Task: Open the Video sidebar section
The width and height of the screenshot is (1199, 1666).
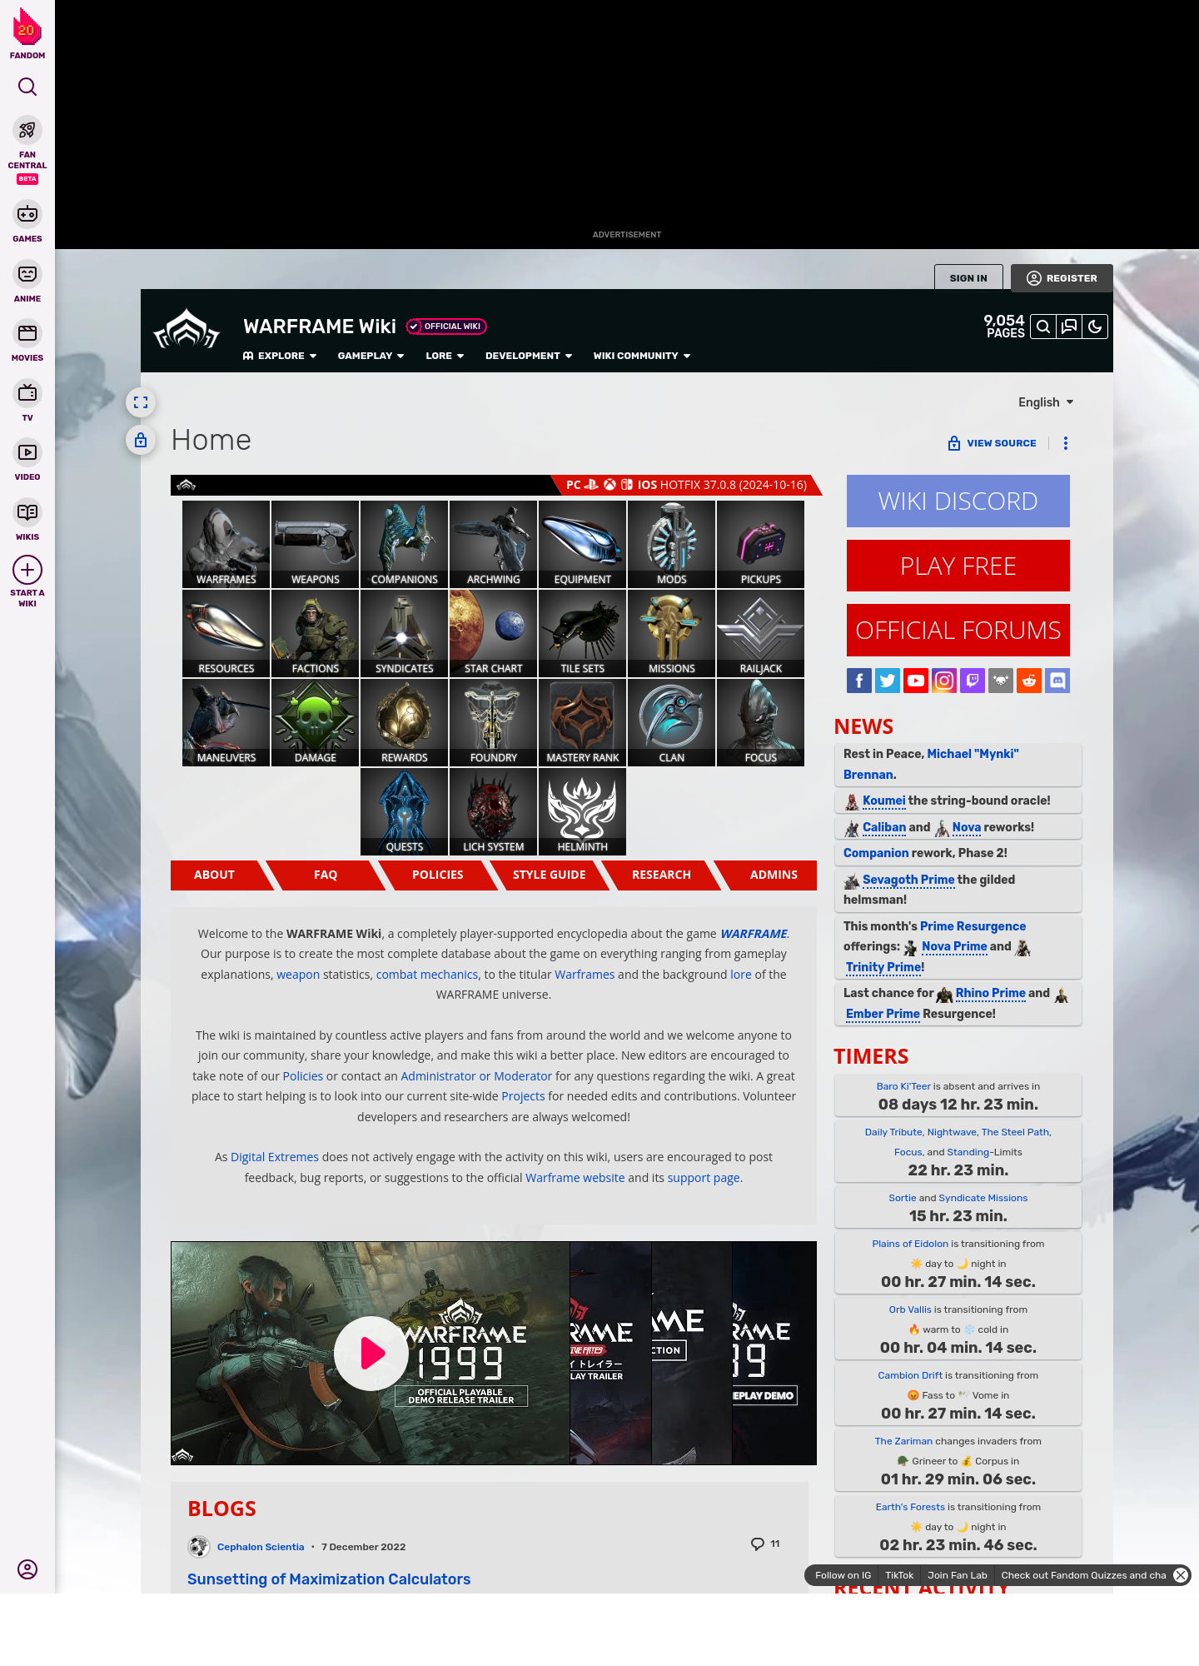Action: coord(27,460)
